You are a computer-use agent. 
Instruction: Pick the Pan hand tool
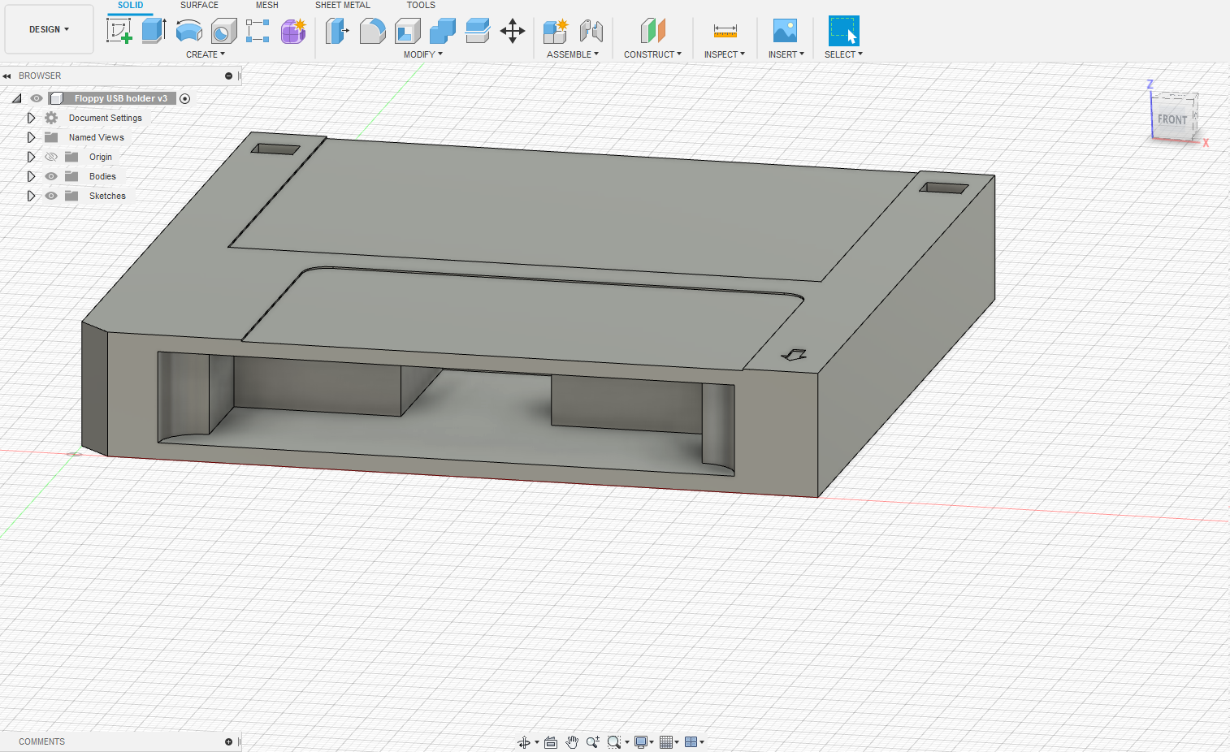(572, 741)
